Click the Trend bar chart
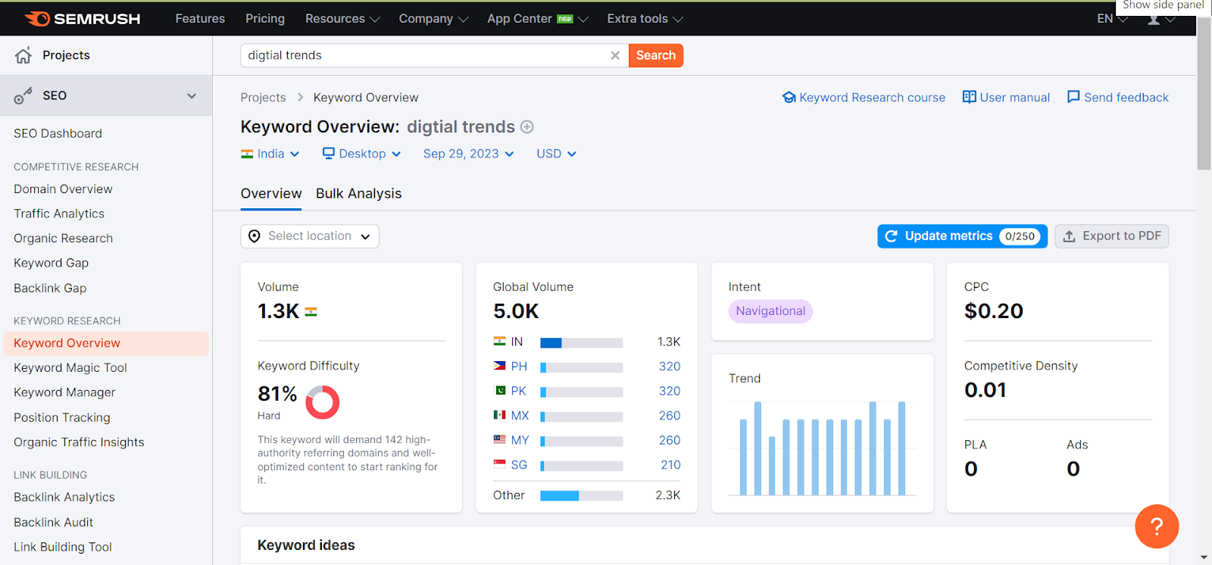The image size is (1212, 565). (x=823, y=448)
